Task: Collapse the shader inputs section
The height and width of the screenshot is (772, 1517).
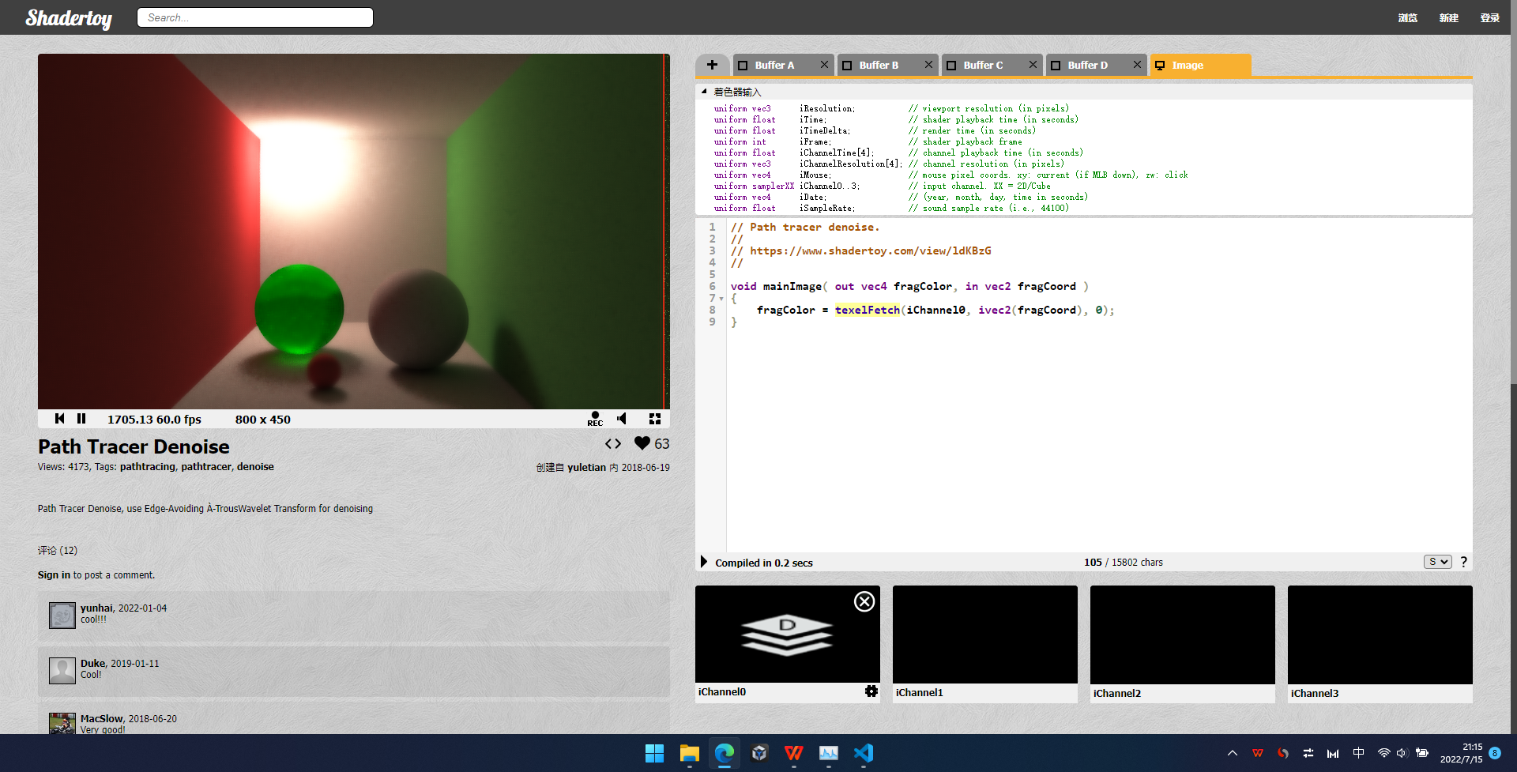Action: [703, 92]
